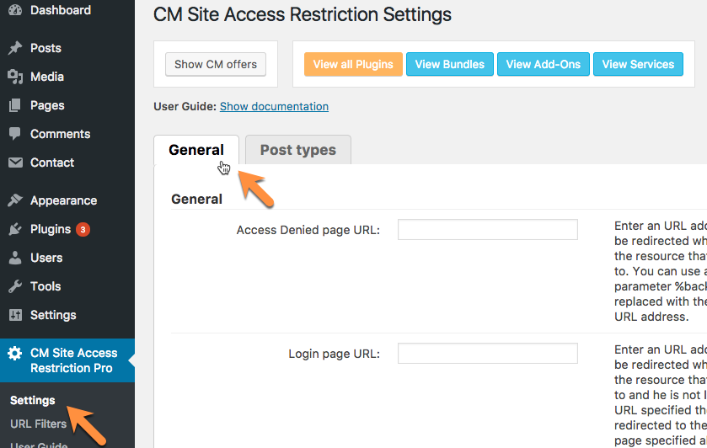Click the Comments speech bubble icon
The height and width of the screenshot is (448, 707).
(15, 134)
